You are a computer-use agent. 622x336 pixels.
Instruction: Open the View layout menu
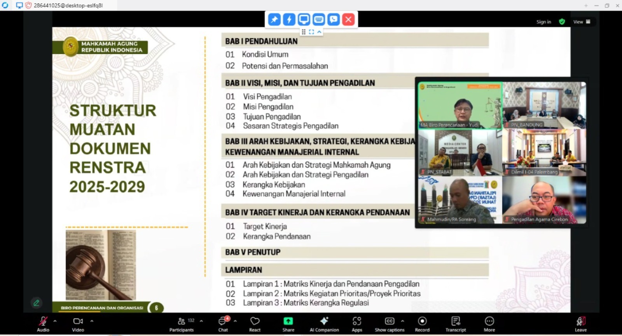pyautogui.click(x=582, y=22)
